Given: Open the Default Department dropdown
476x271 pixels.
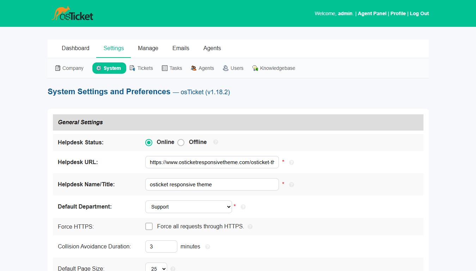Looking at the screenshot, I should click(189, 207).
